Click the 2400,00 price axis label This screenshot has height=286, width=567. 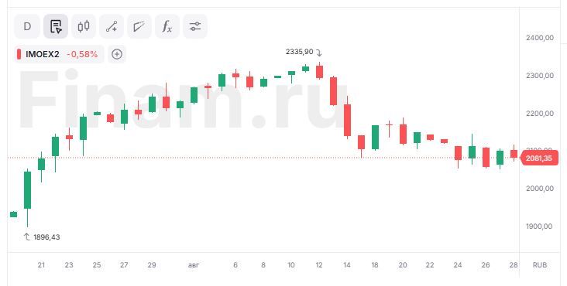pos(540,38)
